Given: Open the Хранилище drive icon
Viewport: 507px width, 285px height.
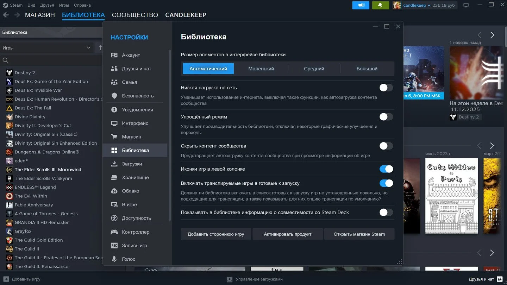Looking at the screenshot, I should pos(114,177).
